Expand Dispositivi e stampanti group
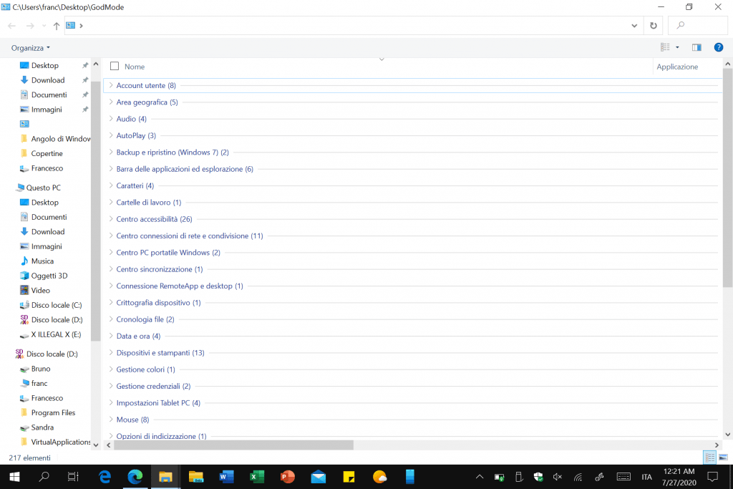The width and height of the screenshot is (733, 489). tap(111, 353)
